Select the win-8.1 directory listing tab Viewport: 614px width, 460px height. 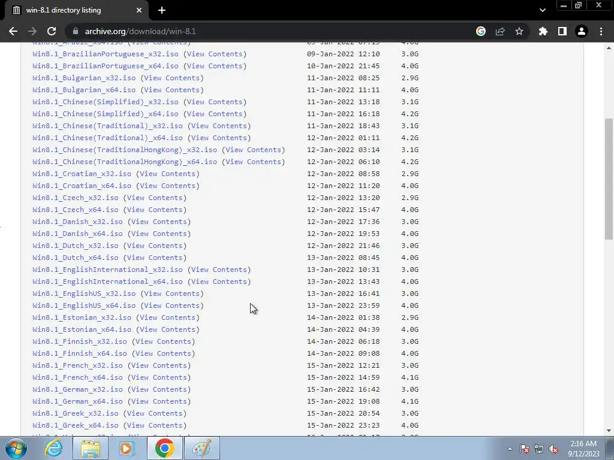76,10
